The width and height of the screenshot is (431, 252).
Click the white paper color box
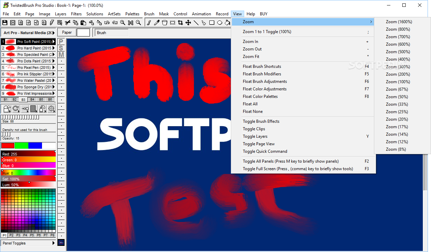(83, 33)
